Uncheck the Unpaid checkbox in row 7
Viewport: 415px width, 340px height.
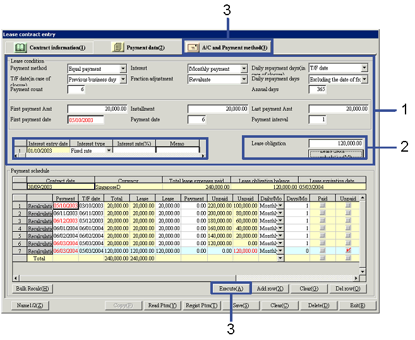click(348, 250)
